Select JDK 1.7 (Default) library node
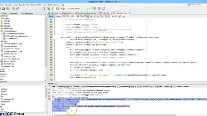 [9, 62]
